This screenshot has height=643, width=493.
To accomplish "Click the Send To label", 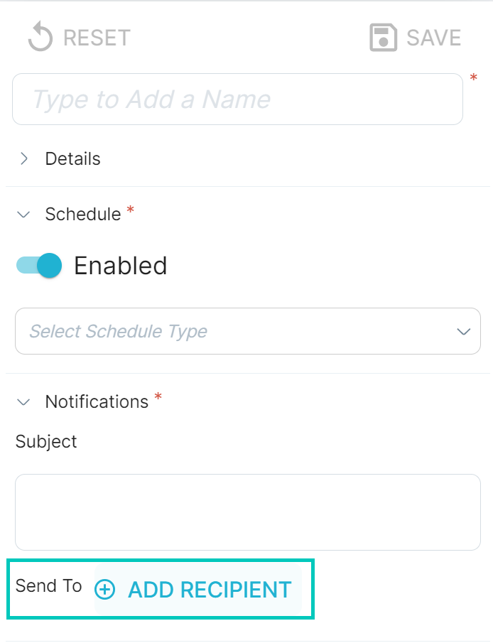I will coord(48,585).
